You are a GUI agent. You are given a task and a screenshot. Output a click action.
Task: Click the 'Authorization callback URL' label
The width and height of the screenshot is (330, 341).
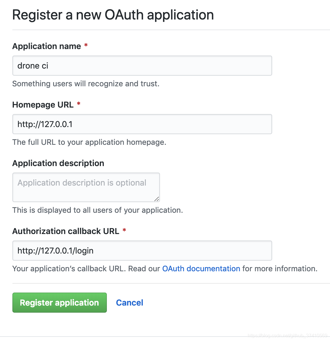point(66,231)
